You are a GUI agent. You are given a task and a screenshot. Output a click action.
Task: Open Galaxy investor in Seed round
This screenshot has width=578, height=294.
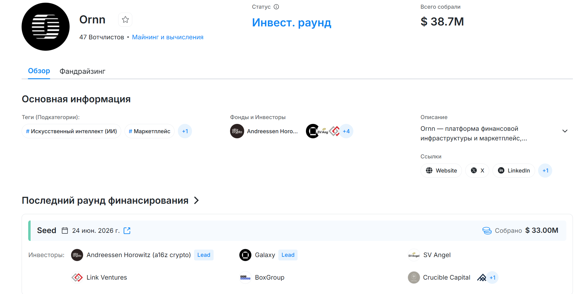coord(265,255)
